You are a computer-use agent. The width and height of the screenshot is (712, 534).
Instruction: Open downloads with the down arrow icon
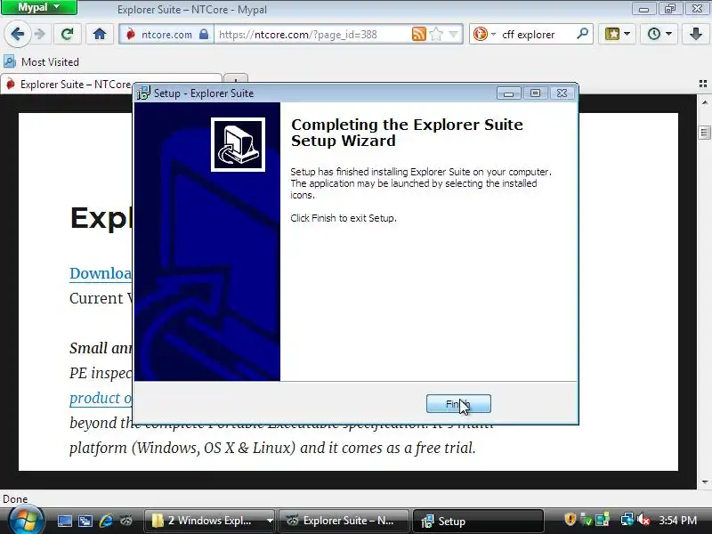[696, 34]
